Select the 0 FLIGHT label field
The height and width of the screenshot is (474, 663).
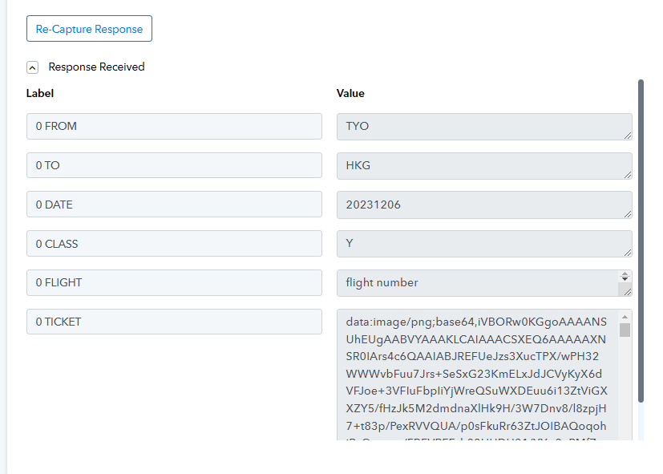point(174,282)
